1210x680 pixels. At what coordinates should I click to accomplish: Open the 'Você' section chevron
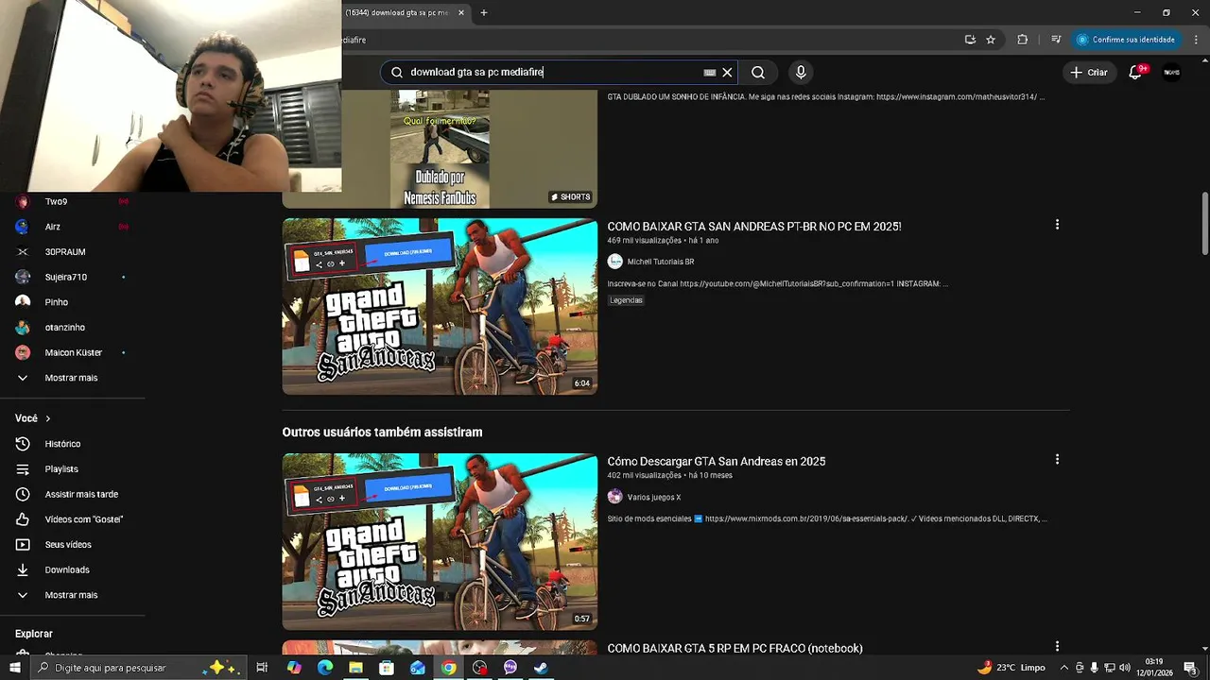point(48,418)
